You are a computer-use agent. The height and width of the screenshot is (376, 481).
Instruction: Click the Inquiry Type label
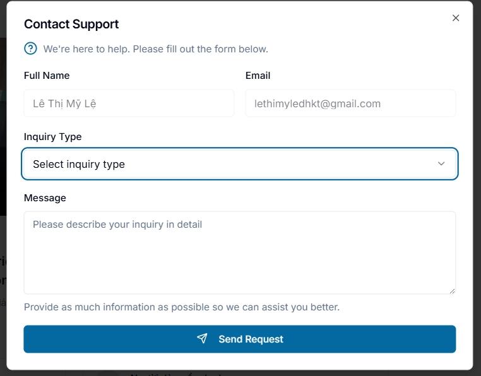[53, 137]
